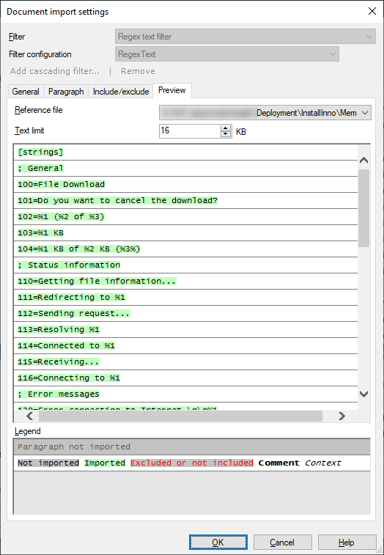
Task: Select the '; General' comment line
Action: 186,168
